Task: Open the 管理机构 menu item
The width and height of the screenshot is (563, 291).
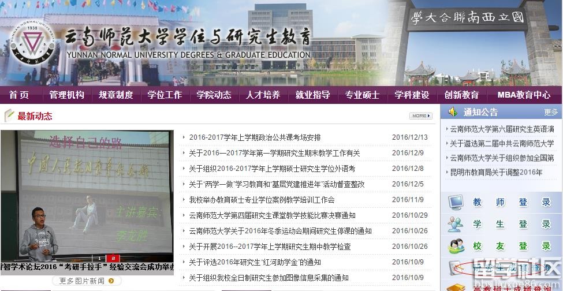Action: (66, 95)
